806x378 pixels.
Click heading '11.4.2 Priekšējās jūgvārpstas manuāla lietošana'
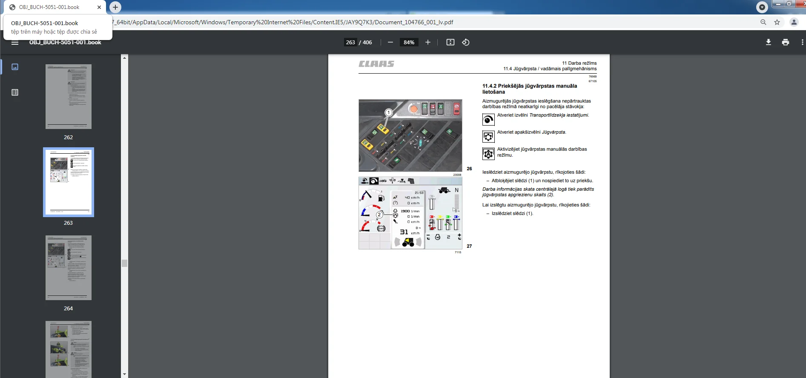click(530, 89)
